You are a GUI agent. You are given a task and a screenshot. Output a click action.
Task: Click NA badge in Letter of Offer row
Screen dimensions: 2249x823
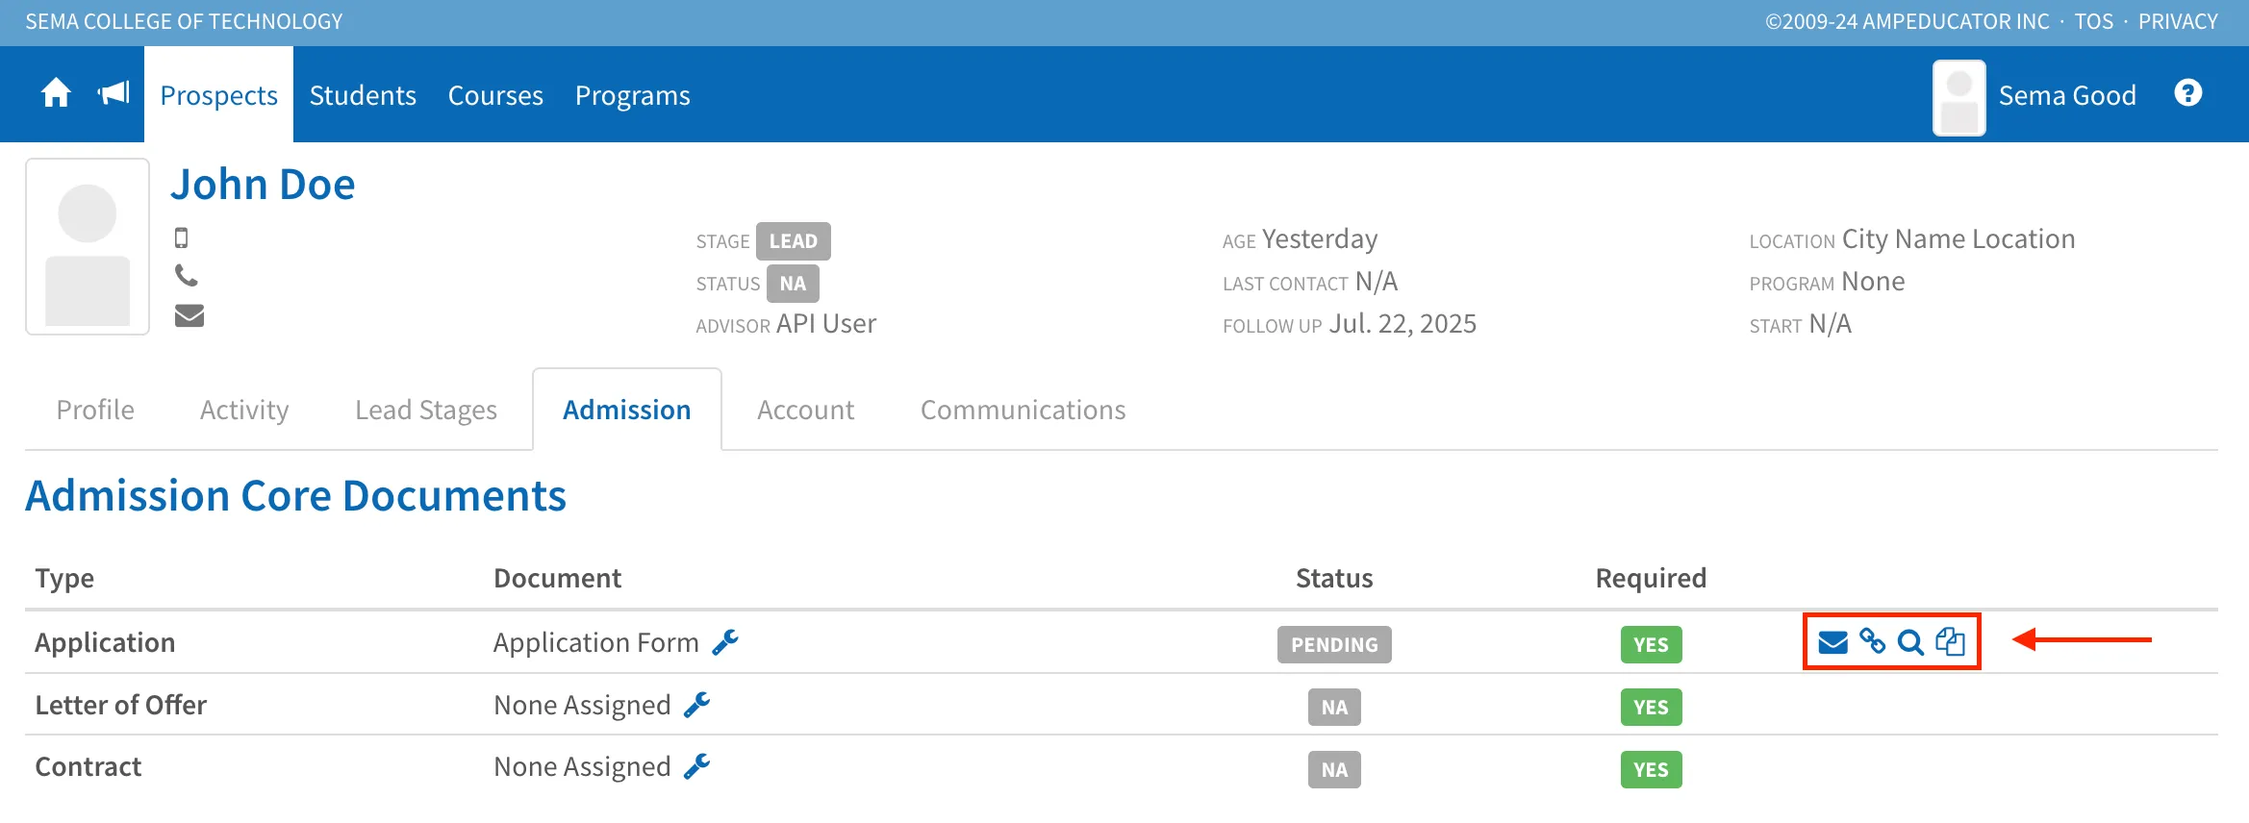(1334, 707)
